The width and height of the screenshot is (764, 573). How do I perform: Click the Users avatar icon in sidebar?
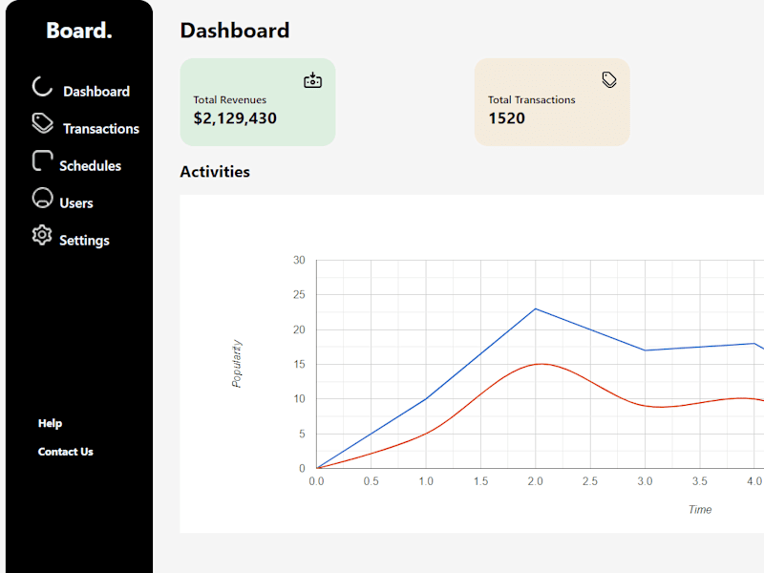pos(42,198)
